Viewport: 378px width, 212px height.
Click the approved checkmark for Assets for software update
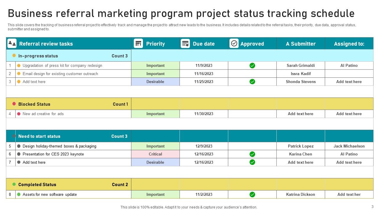pos(252,194)
